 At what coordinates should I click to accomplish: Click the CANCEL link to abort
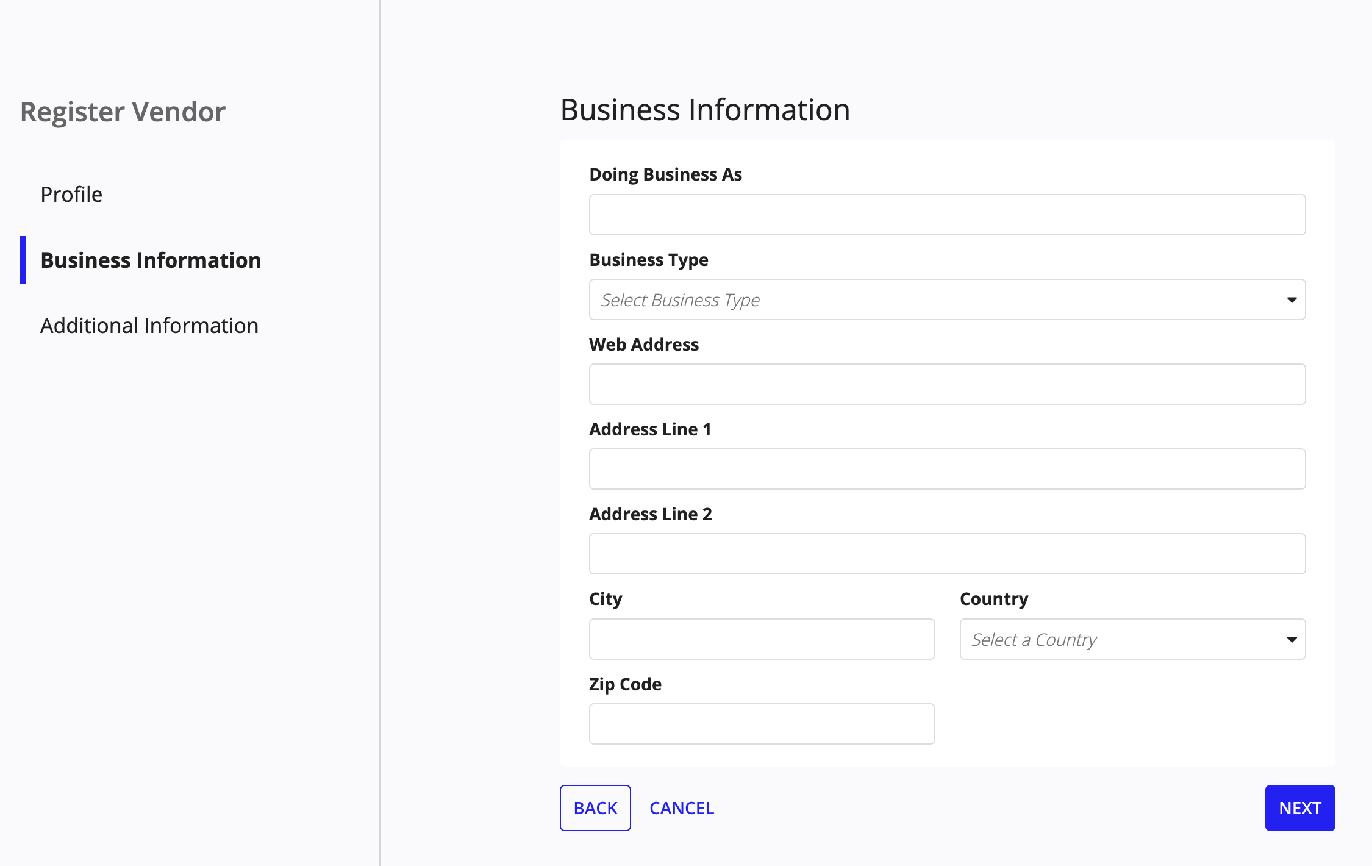click(x=682, y=807)
